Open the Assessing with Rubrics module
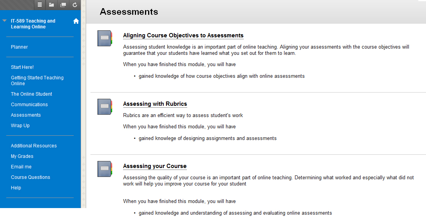This screenshot has width=426, height=224. pyautogui.click(x=155, y=104)
